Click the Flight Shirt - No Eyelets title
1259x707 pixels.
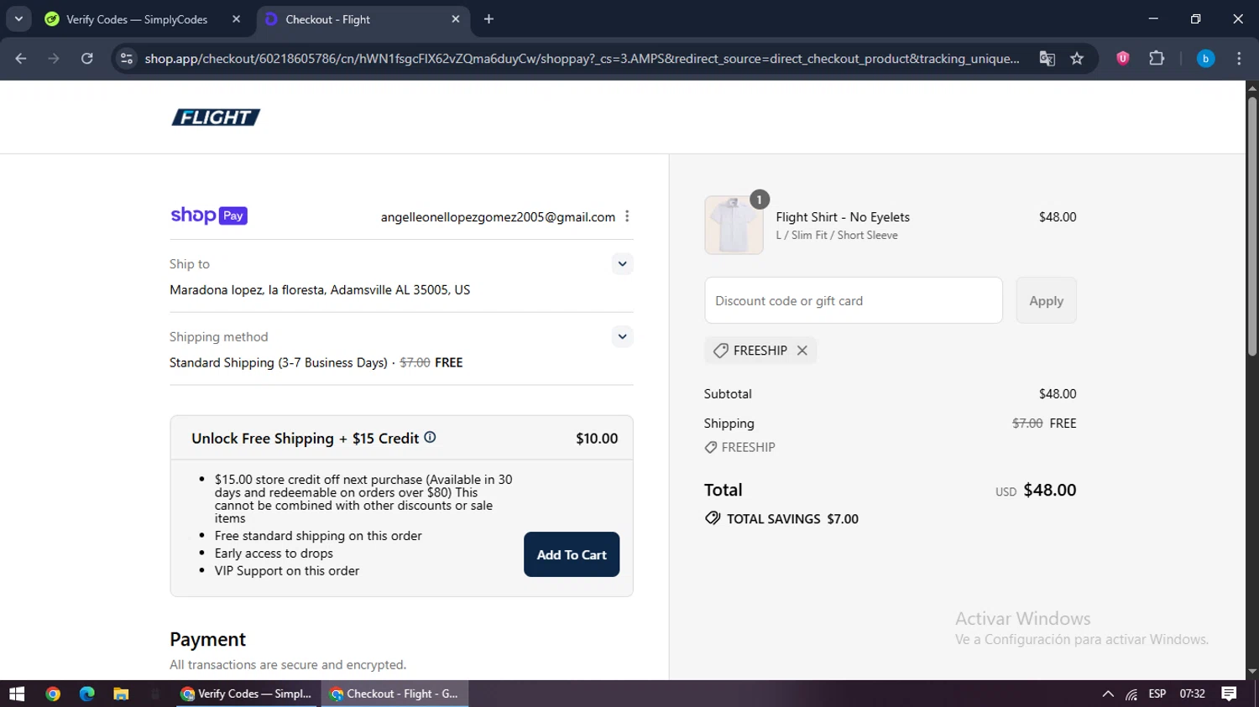tap(843, 216)
